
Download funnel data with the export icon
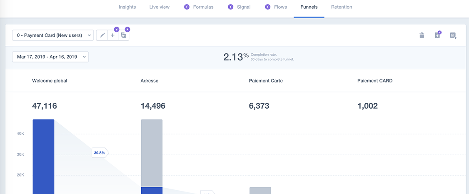(x=437, y=35)
